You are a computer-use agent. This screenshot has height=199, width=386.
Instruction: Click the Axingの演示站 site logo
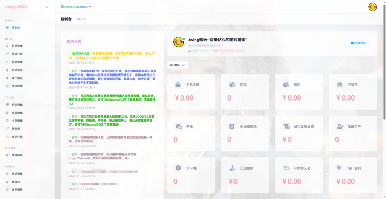pyautogui.click(x=16, y=7)
